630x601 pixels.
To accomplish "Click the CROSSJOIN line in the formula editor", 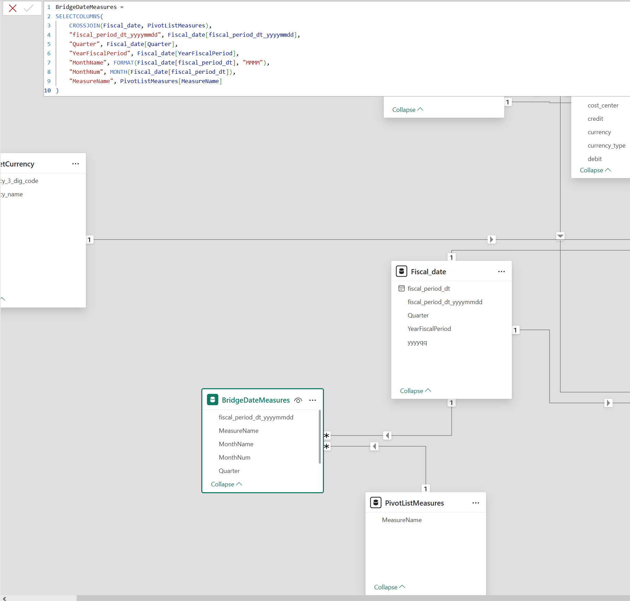I will (140, 25).
